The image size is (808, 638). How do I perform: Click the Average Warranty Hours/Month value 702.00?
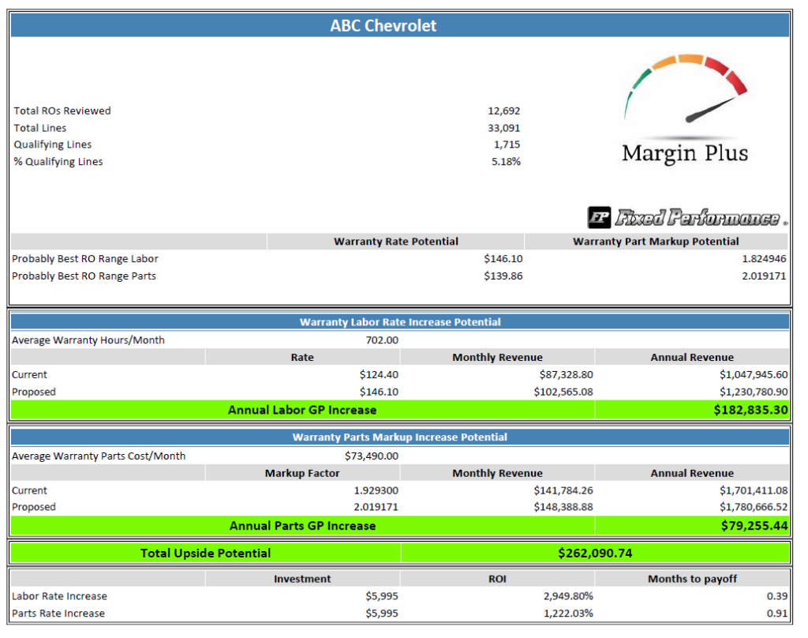pos(383,340)
